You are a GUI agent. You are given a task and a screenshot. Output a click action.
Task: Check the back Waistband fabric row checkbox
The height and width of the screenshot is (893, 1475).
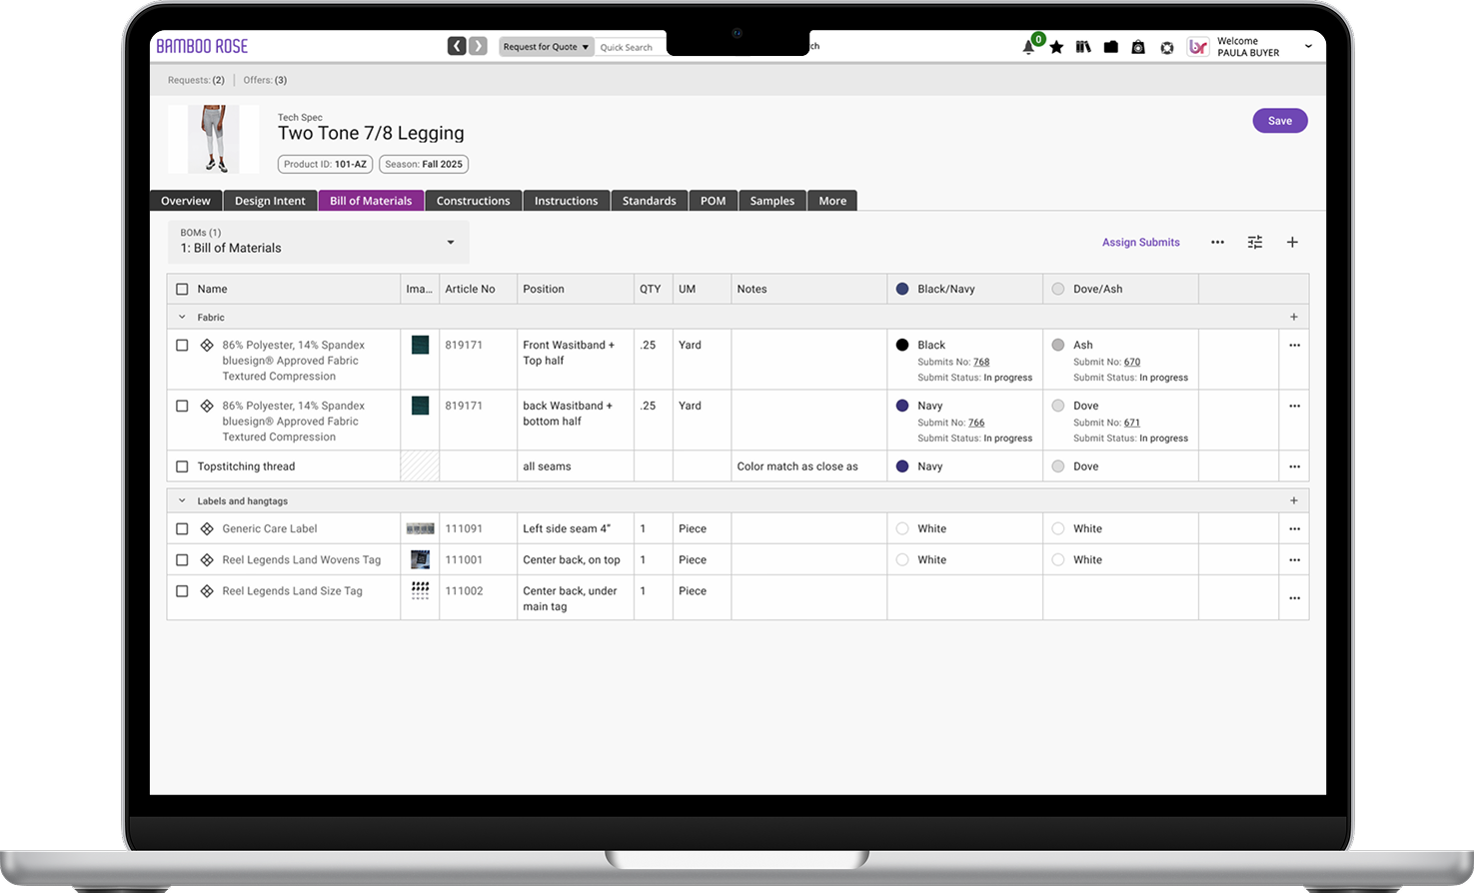(182, 406)
